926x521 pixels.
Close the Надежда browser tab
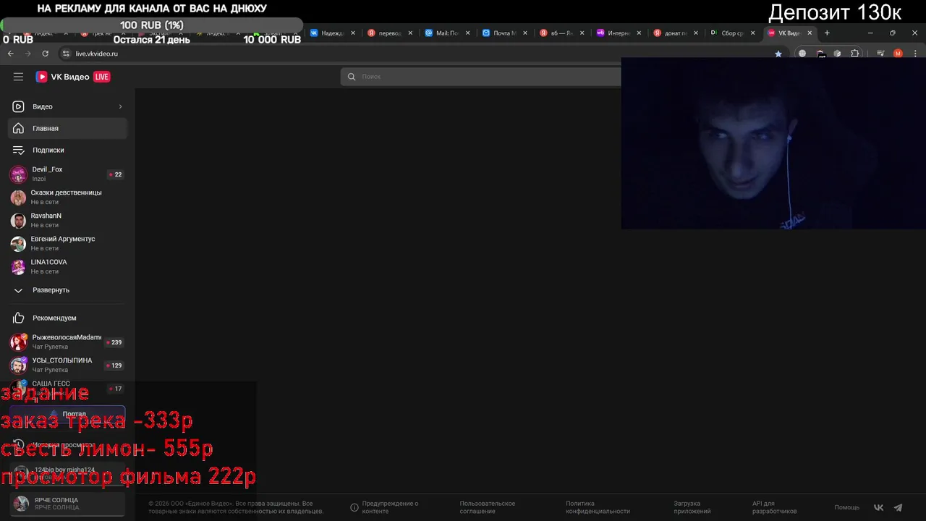[x=353, y=33]
